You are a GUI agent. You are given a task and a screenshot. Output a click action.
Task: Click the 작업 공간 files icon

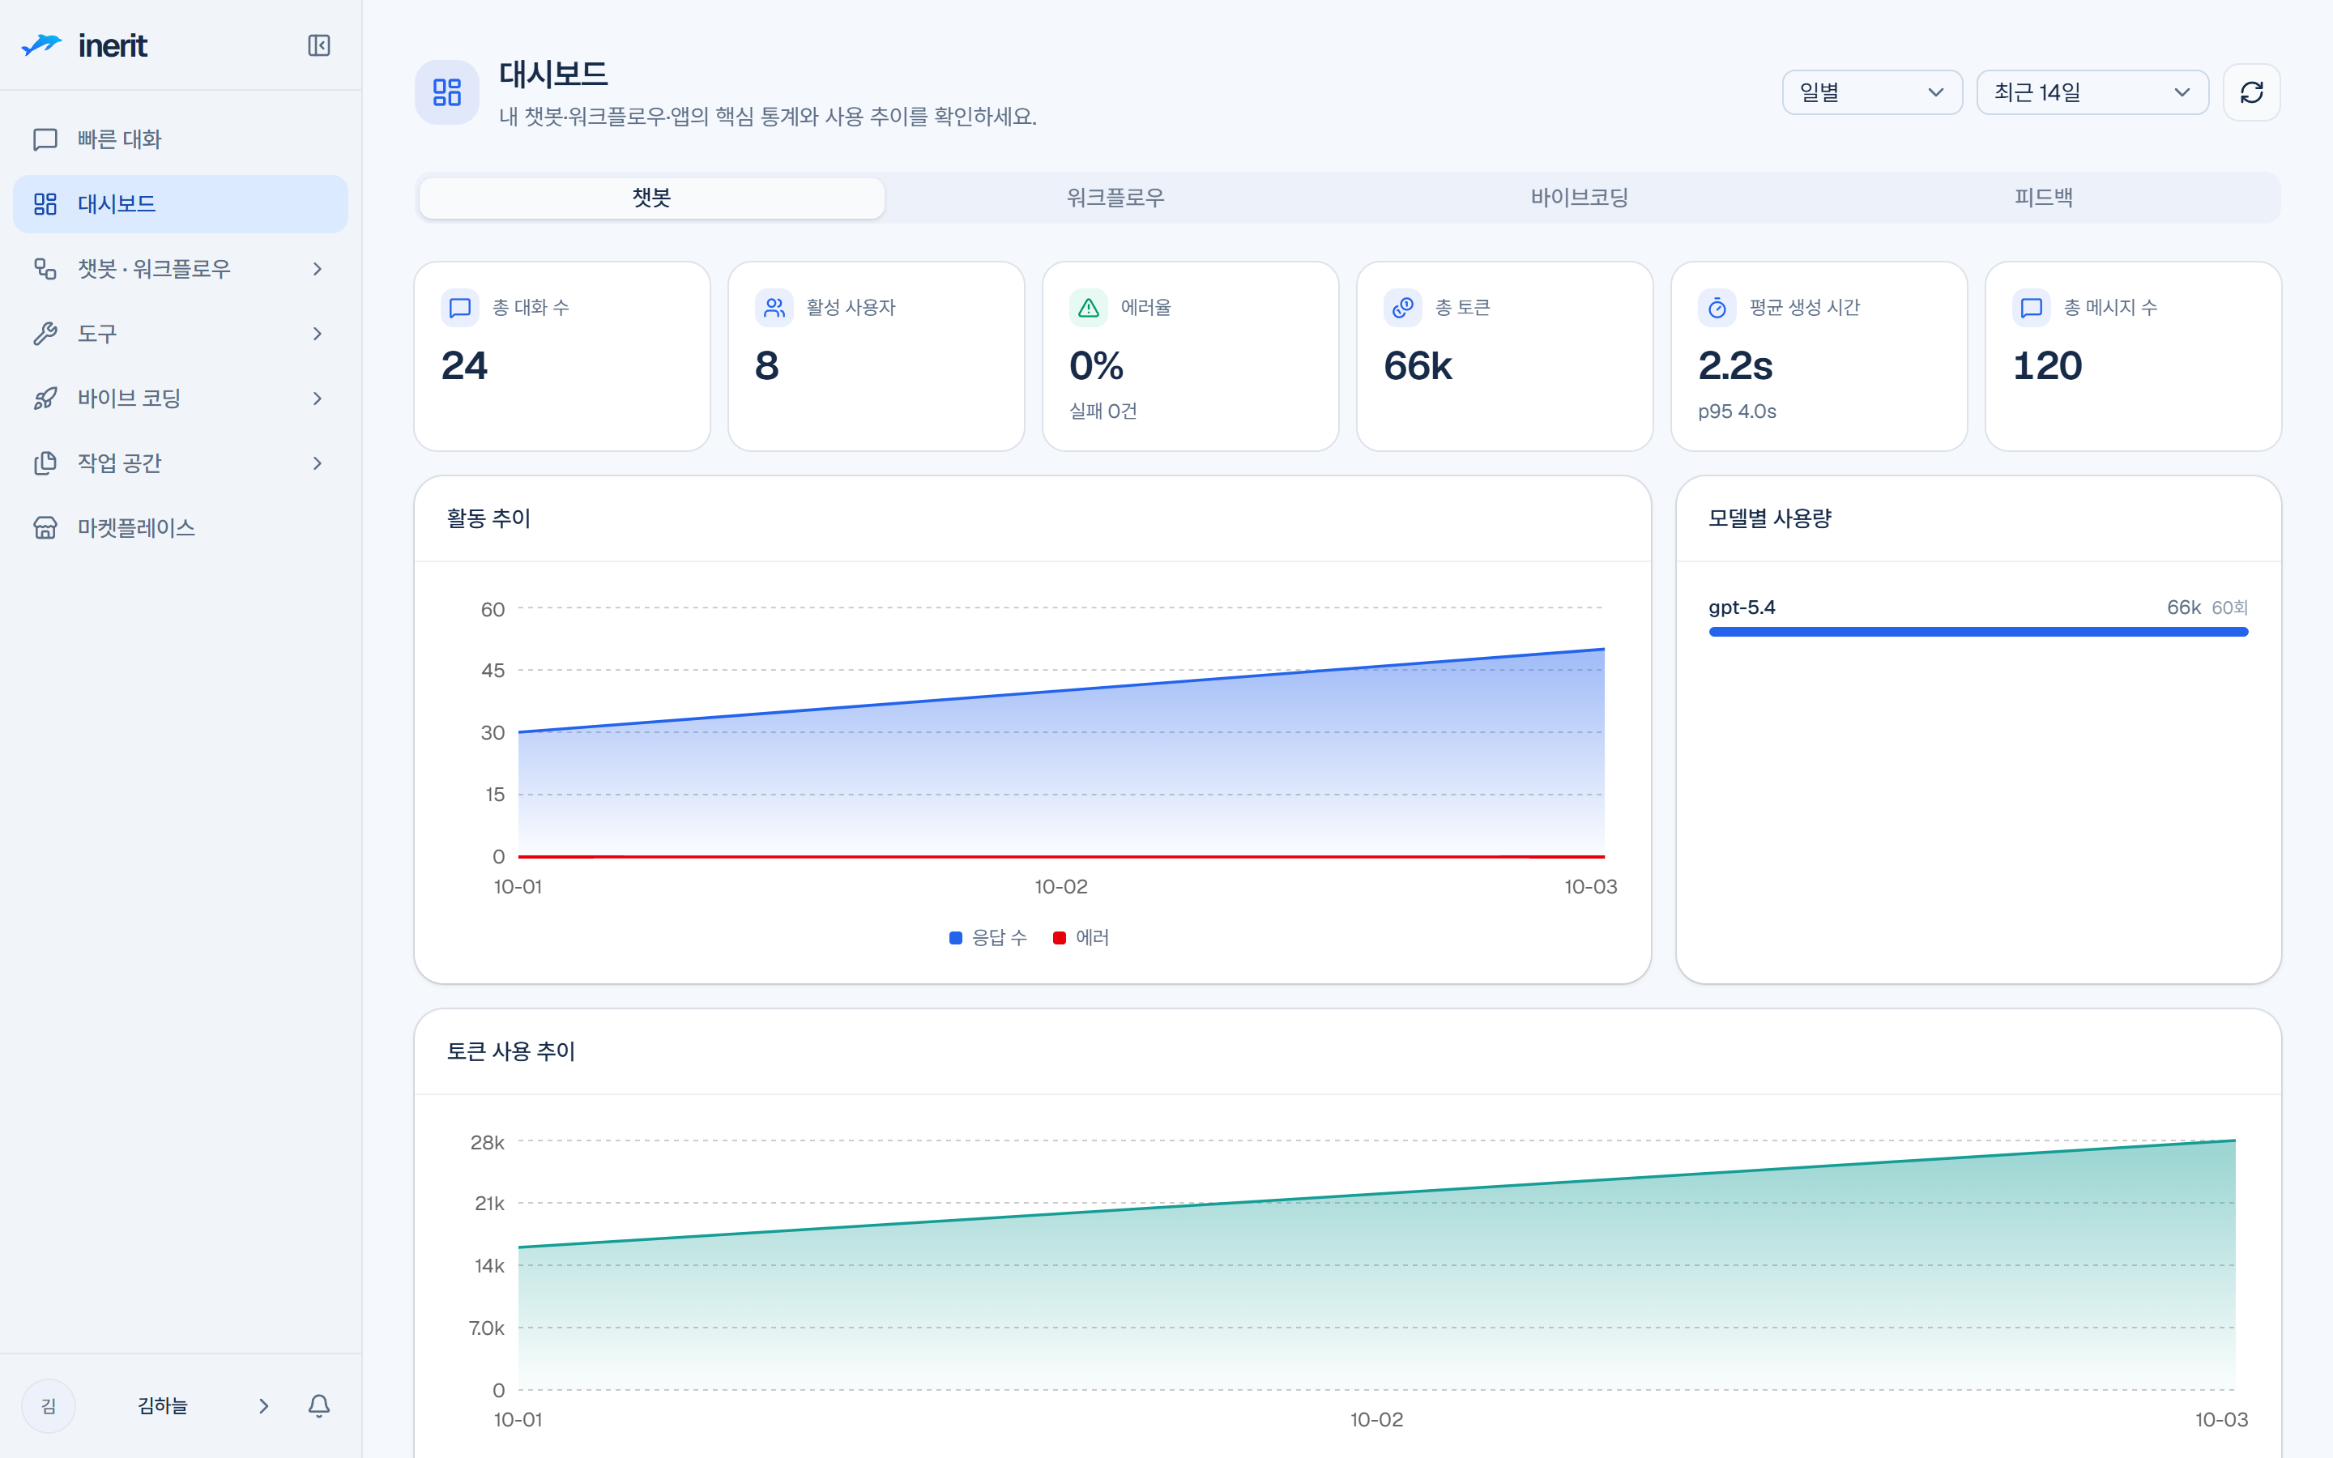(45, 463)
